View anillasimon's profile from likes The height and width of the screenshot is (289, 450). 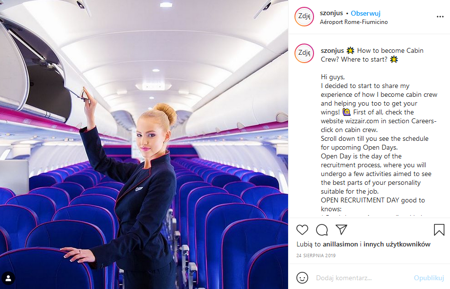pyautogui.click(x=340, y=244)
